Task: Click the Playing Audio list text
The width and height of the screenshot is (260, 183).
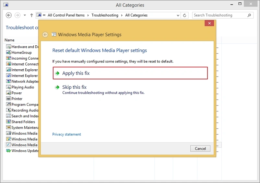Action: (x=23, y=87)
